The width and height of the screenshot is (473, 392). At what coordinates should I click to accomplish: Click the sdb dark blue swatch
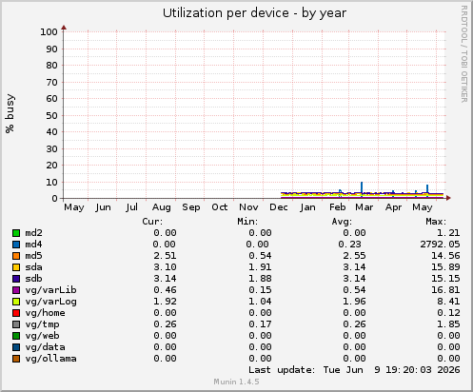tap(16, 279)
